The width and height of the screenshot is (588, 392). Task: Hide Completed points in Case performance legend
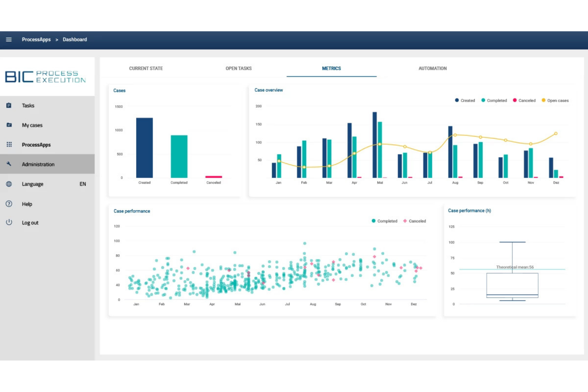click(384, 221)
